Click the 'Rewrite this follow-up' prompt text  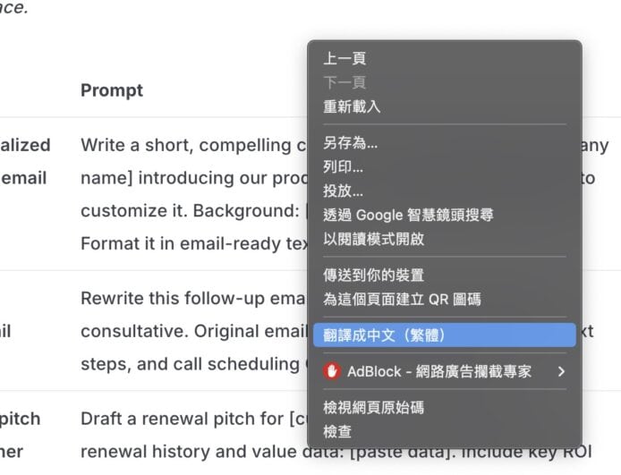pyautogui.click(x=193, y=298)
